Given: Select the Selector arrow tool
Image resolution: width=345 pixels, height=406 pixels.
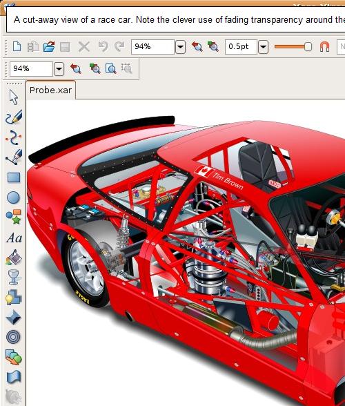Looking at the screenshot, I should [x=14, y=97].
